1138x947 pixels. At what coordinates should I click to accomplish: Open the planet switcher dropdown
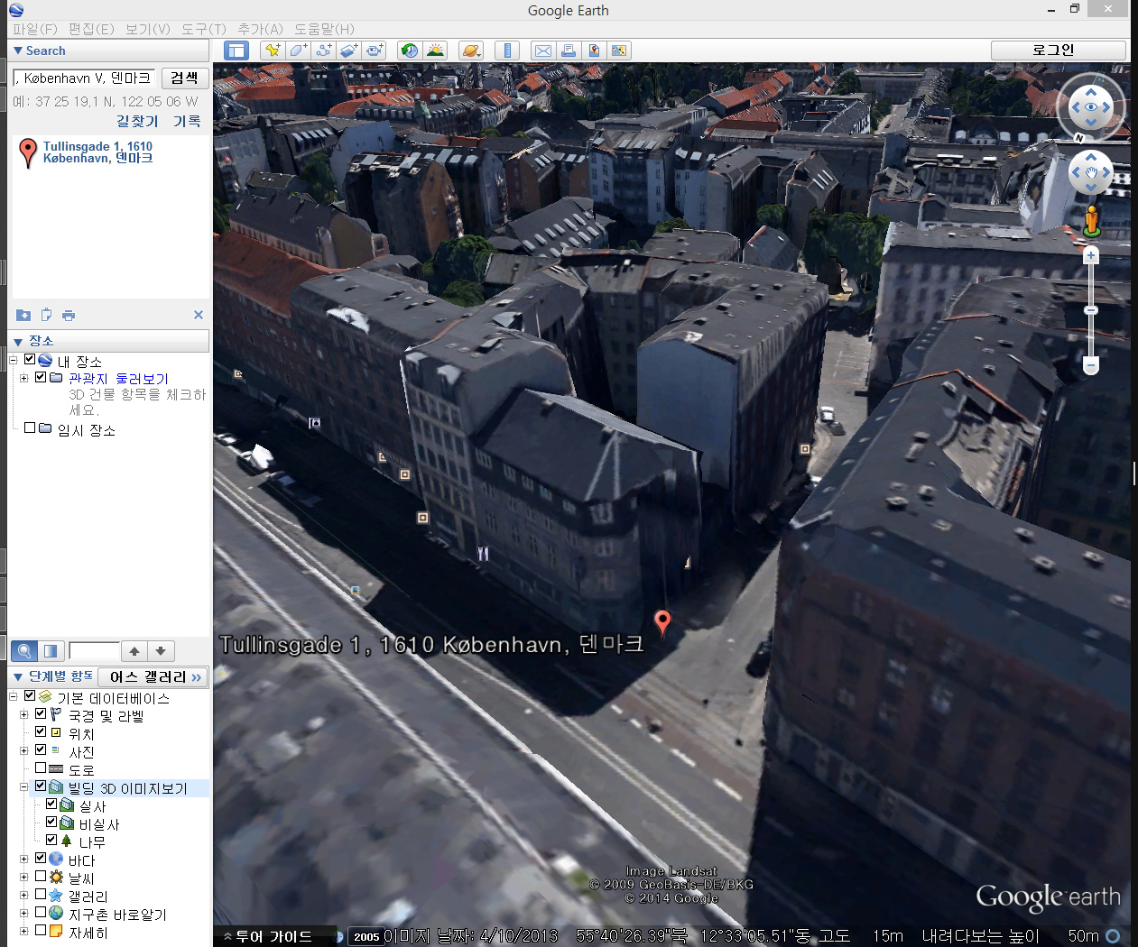(471, 51)
